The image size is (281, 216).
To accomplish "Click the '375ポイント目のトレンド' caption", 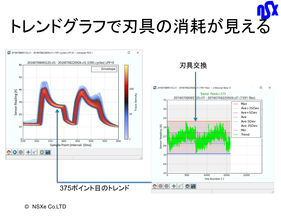I will point(95,188).
